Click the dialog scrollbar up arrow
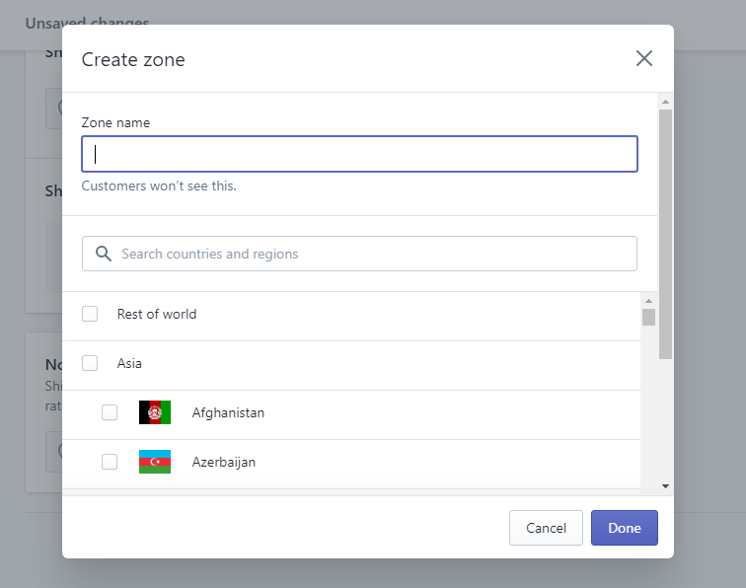This screenshot has height=588, width=746. pos(665,102)
